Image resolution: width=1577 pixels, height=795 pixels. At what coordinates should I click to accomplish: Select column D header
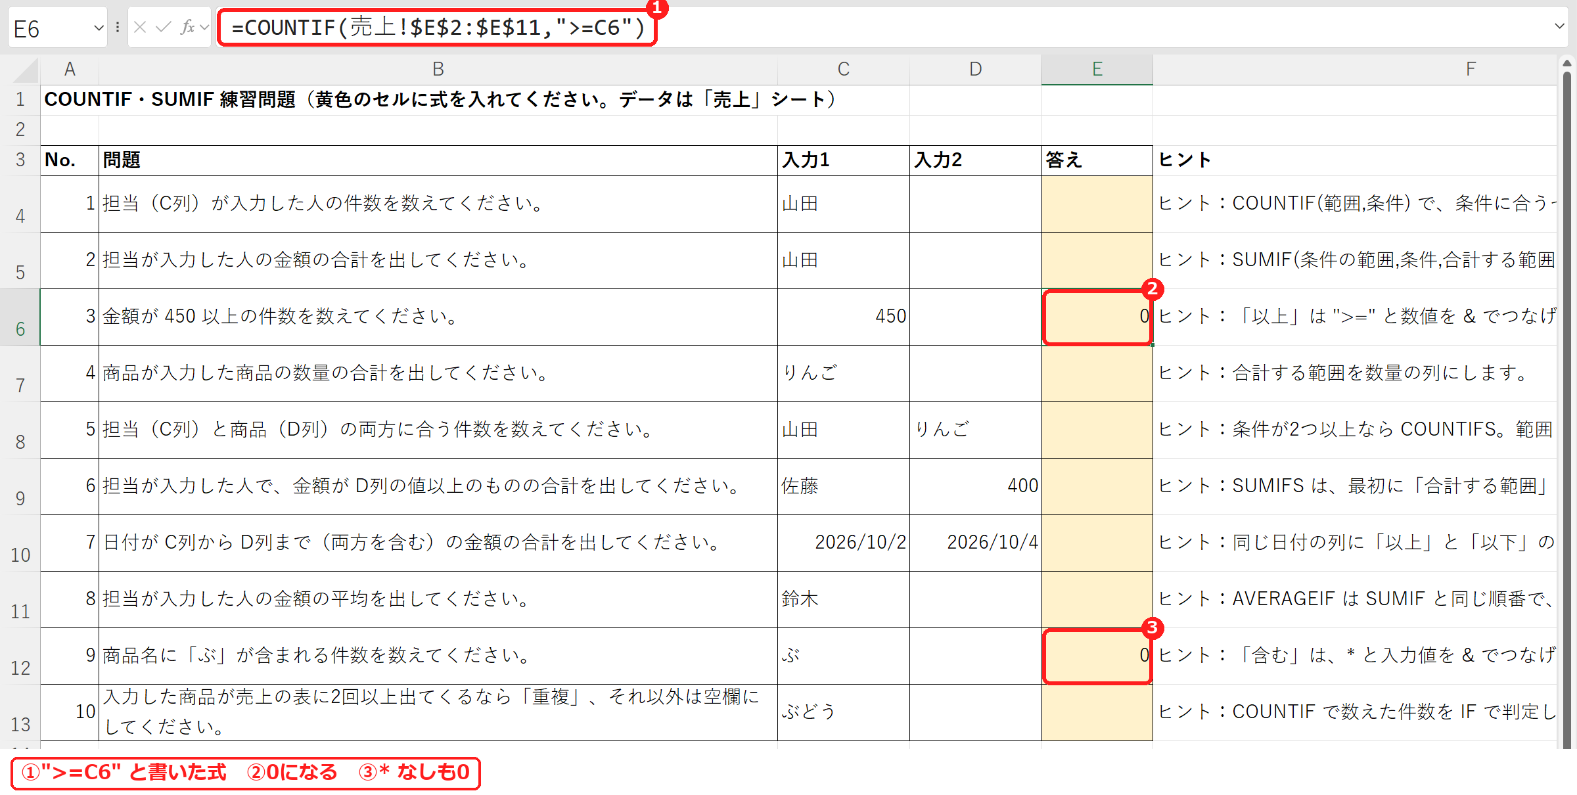coord(976,69)
